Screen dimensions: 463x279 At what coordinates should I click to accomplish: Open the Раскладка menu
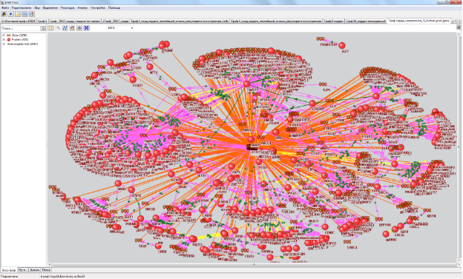(x=68, y=7)
